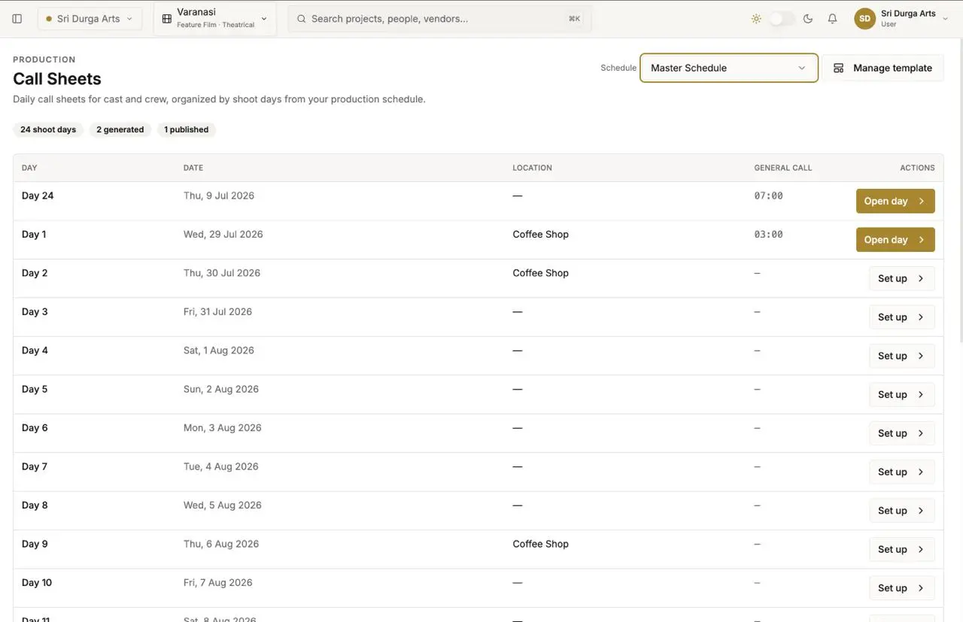Open day for Day 24

tap(895, 201)
